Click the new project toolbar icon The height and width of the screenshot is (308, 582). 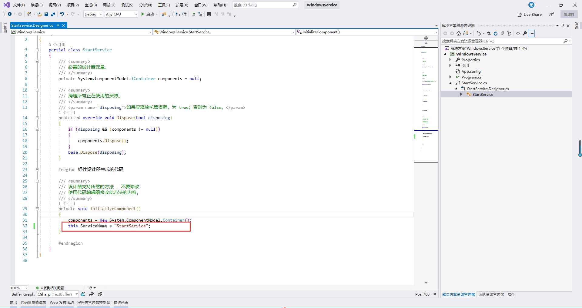[29, 14]
